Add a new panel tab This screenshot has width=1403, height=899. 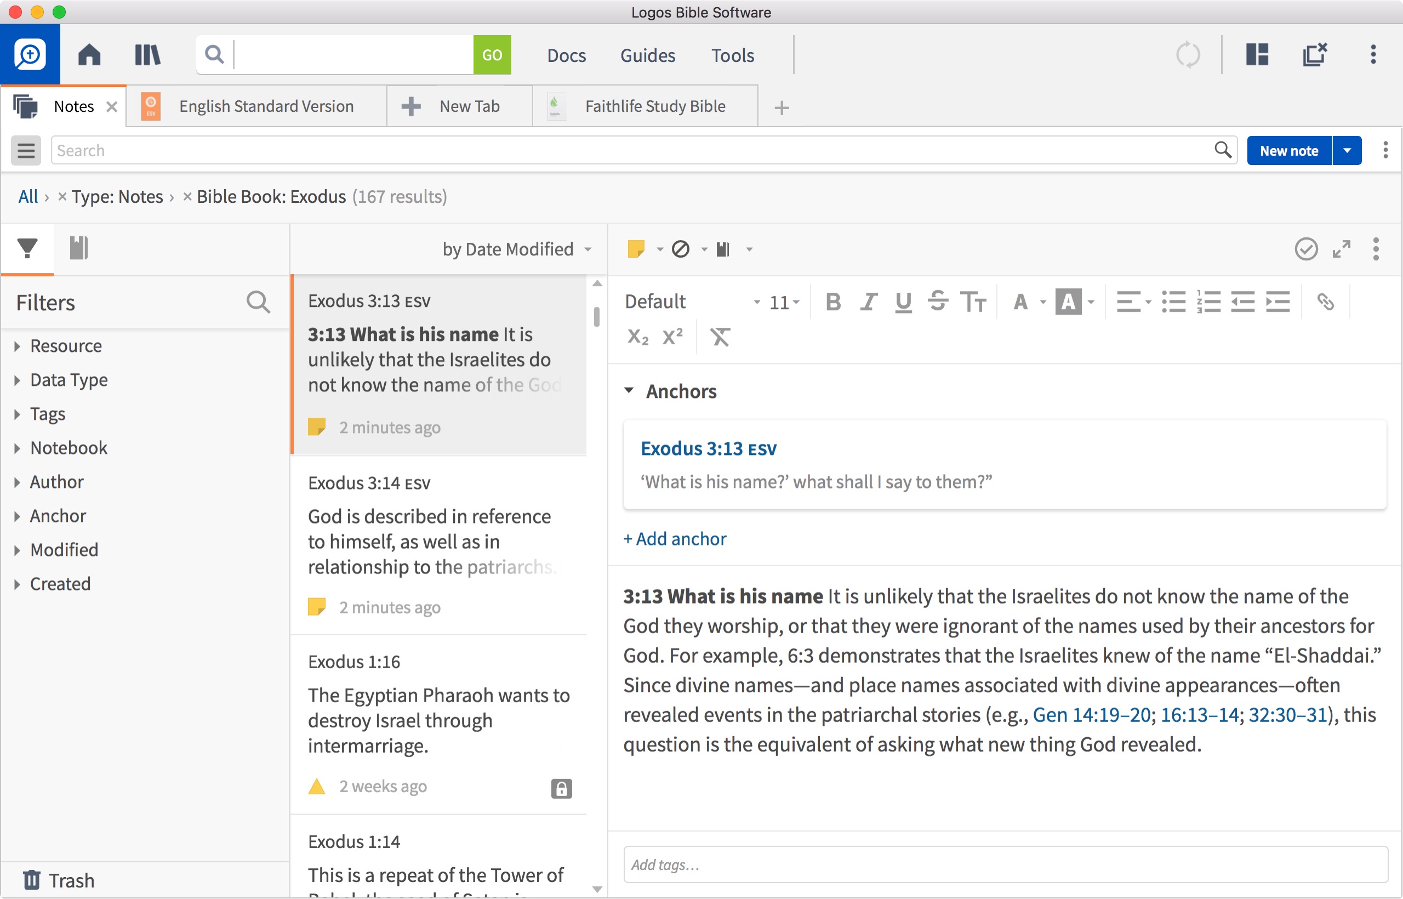point(782,107)
